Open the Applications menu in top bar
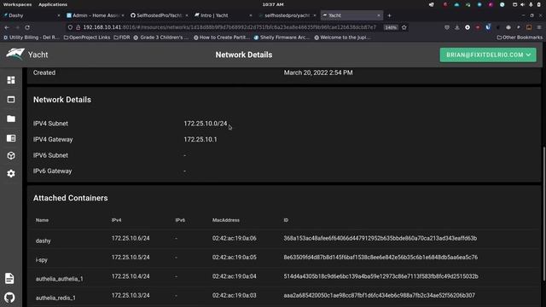Image resolution: width=546 pixels, height=307 pixels. click(x=53, y=4)
